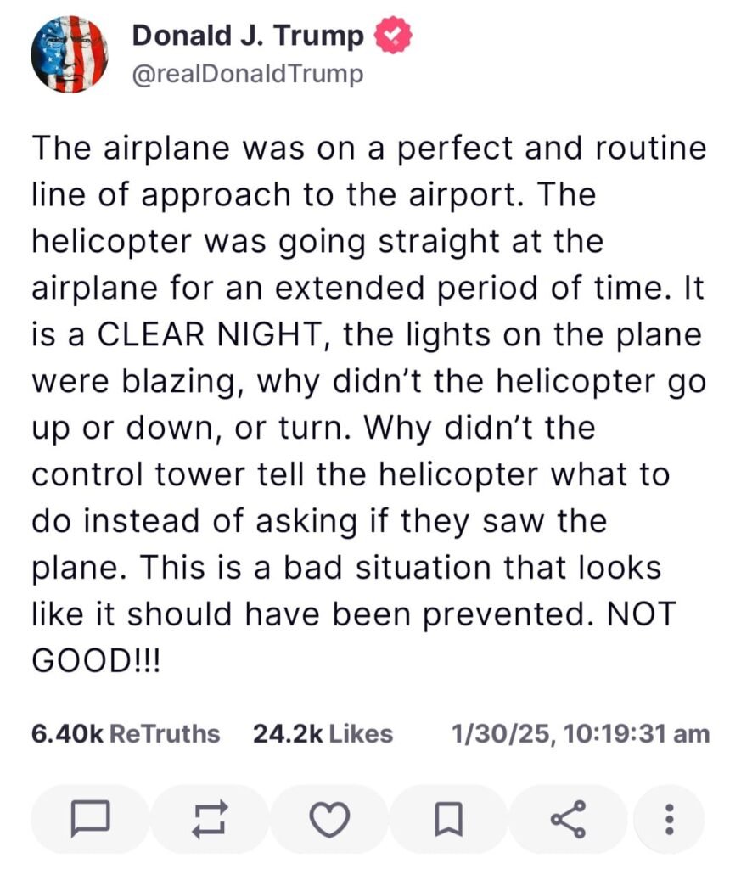Click the @realDonaldTrump handle
This screenshot has height=869, width=741.
248,75
